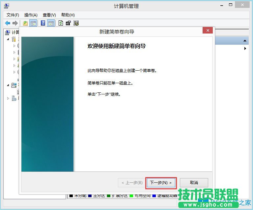Close the 计算机管理 window
Viewport: 253px width, 210px height.
coord(242,5)
